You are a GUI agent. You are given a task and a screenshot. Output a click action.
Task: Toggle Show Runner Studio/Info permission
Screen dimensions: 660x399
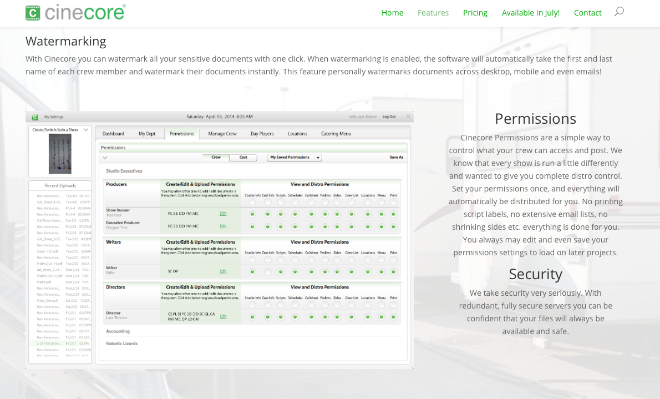[252, 214]
